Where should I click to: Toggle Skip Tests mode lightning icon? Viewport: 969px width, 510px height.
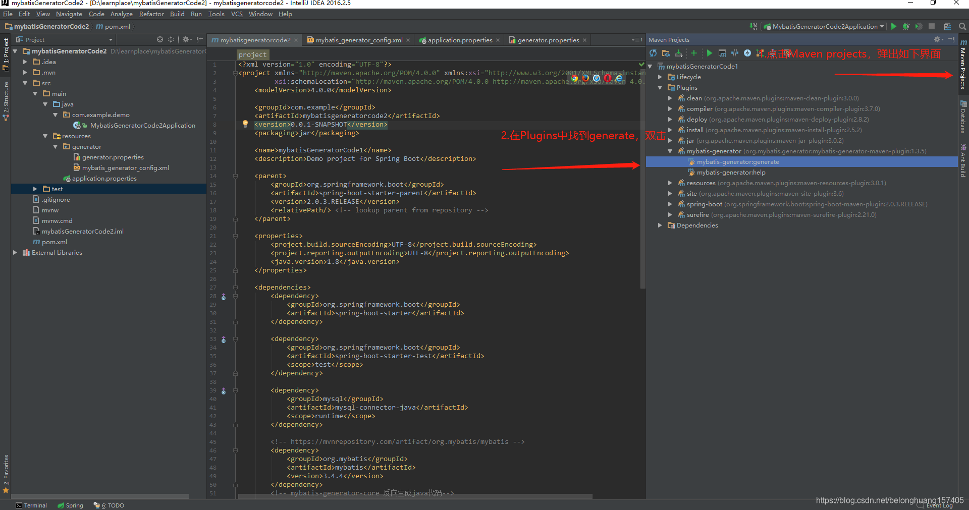747,53
